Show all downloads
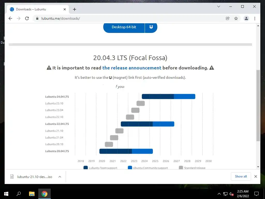 point(241,176)
